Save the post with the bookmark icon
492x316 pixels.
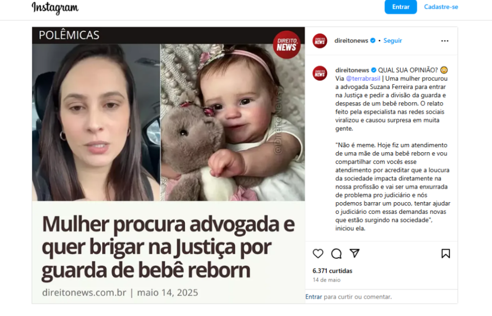[445, 253]
